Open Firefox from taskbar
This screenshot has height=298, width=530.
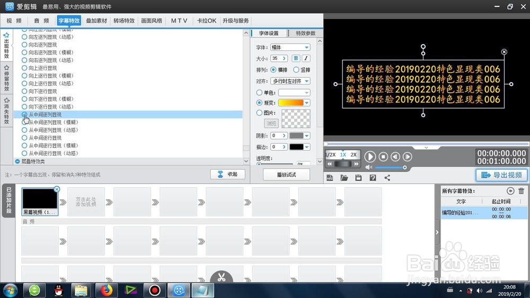click(x=106, y=290)
